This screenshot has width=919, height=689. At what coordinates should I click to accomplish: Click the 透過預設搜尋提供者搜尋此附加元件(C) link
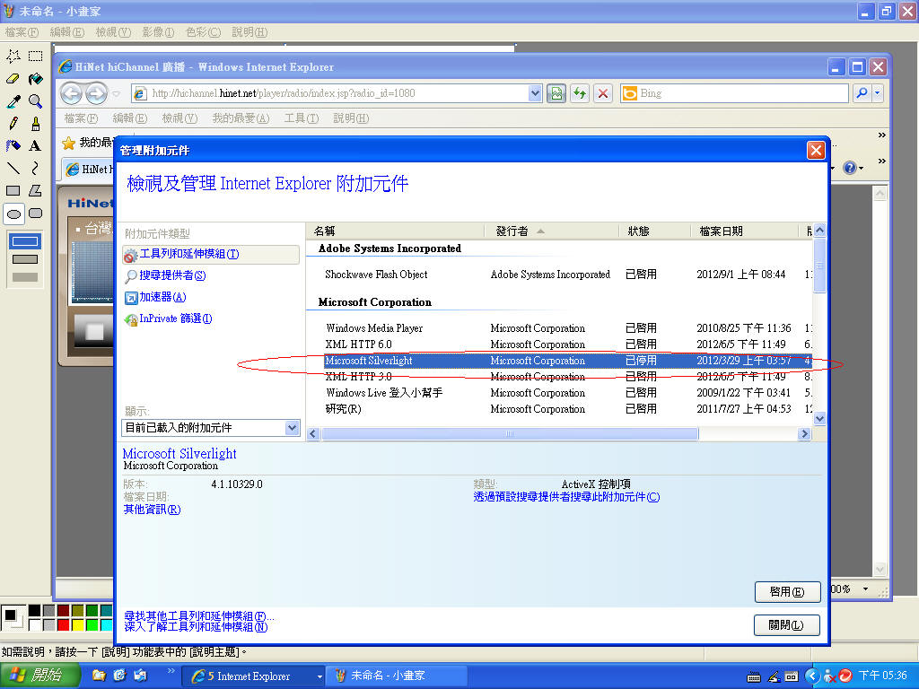point(566,497)
